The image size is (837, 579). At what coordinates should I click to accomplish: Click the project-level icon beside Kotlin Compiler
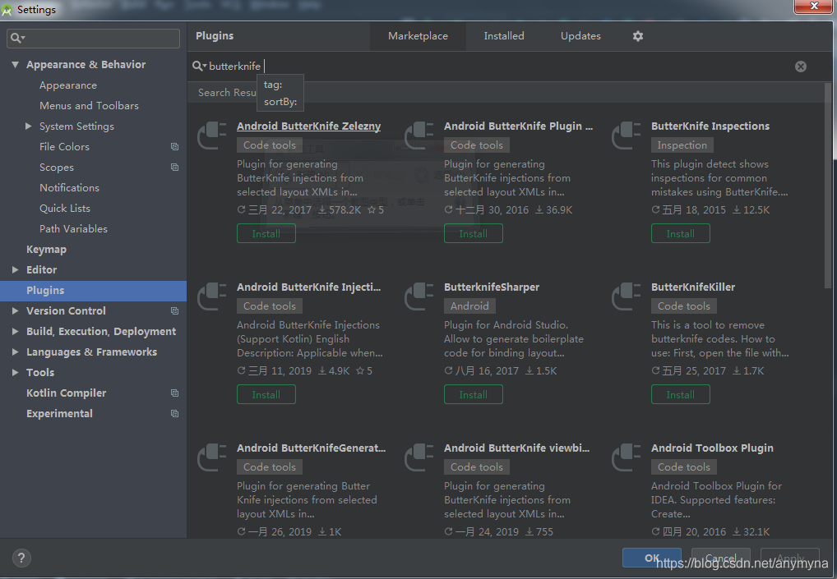[x=174, y=393]
